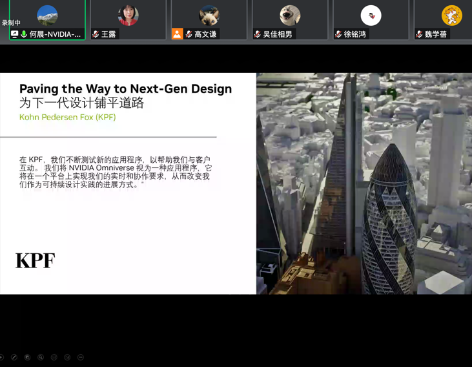
Task: Click the magnifier zoom icon in slideshow toolbar
Action: (40, 357)
